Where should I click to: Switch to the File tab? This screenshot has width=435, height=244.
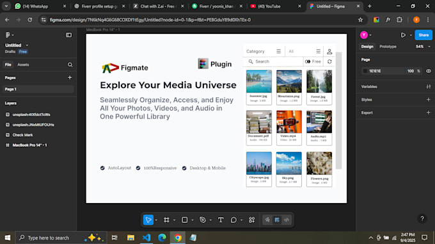pos(8,65)
